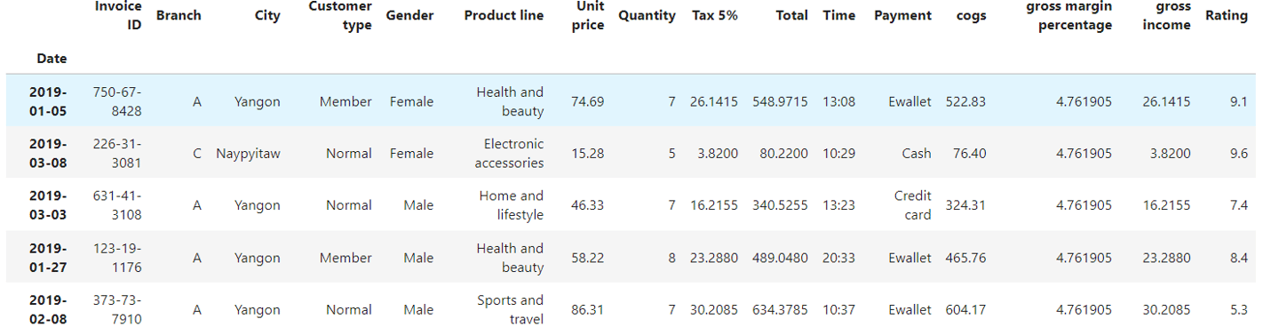The width and height of the screenshot is (1279, 335).
Task: Select the Product line column header
Action: (504, 15)
